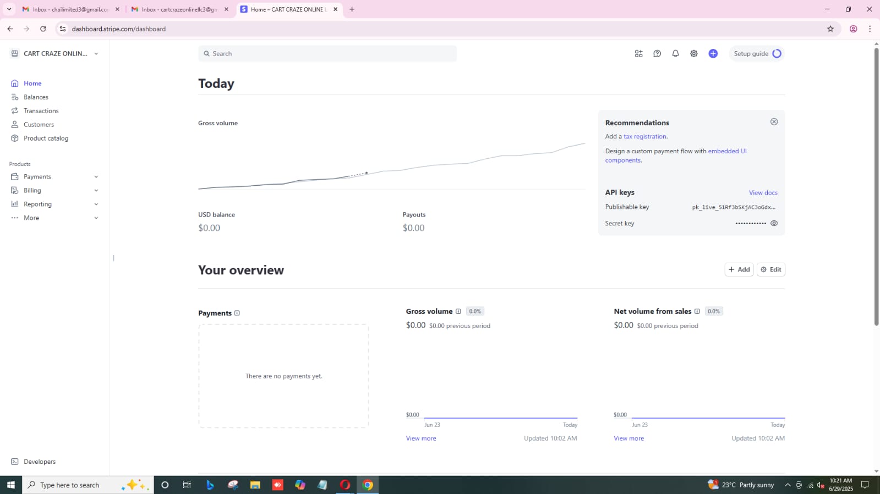Screen dimensions: 880x494
Task: Click info icon next to Gross volume
Action: (x=458, y=312)
